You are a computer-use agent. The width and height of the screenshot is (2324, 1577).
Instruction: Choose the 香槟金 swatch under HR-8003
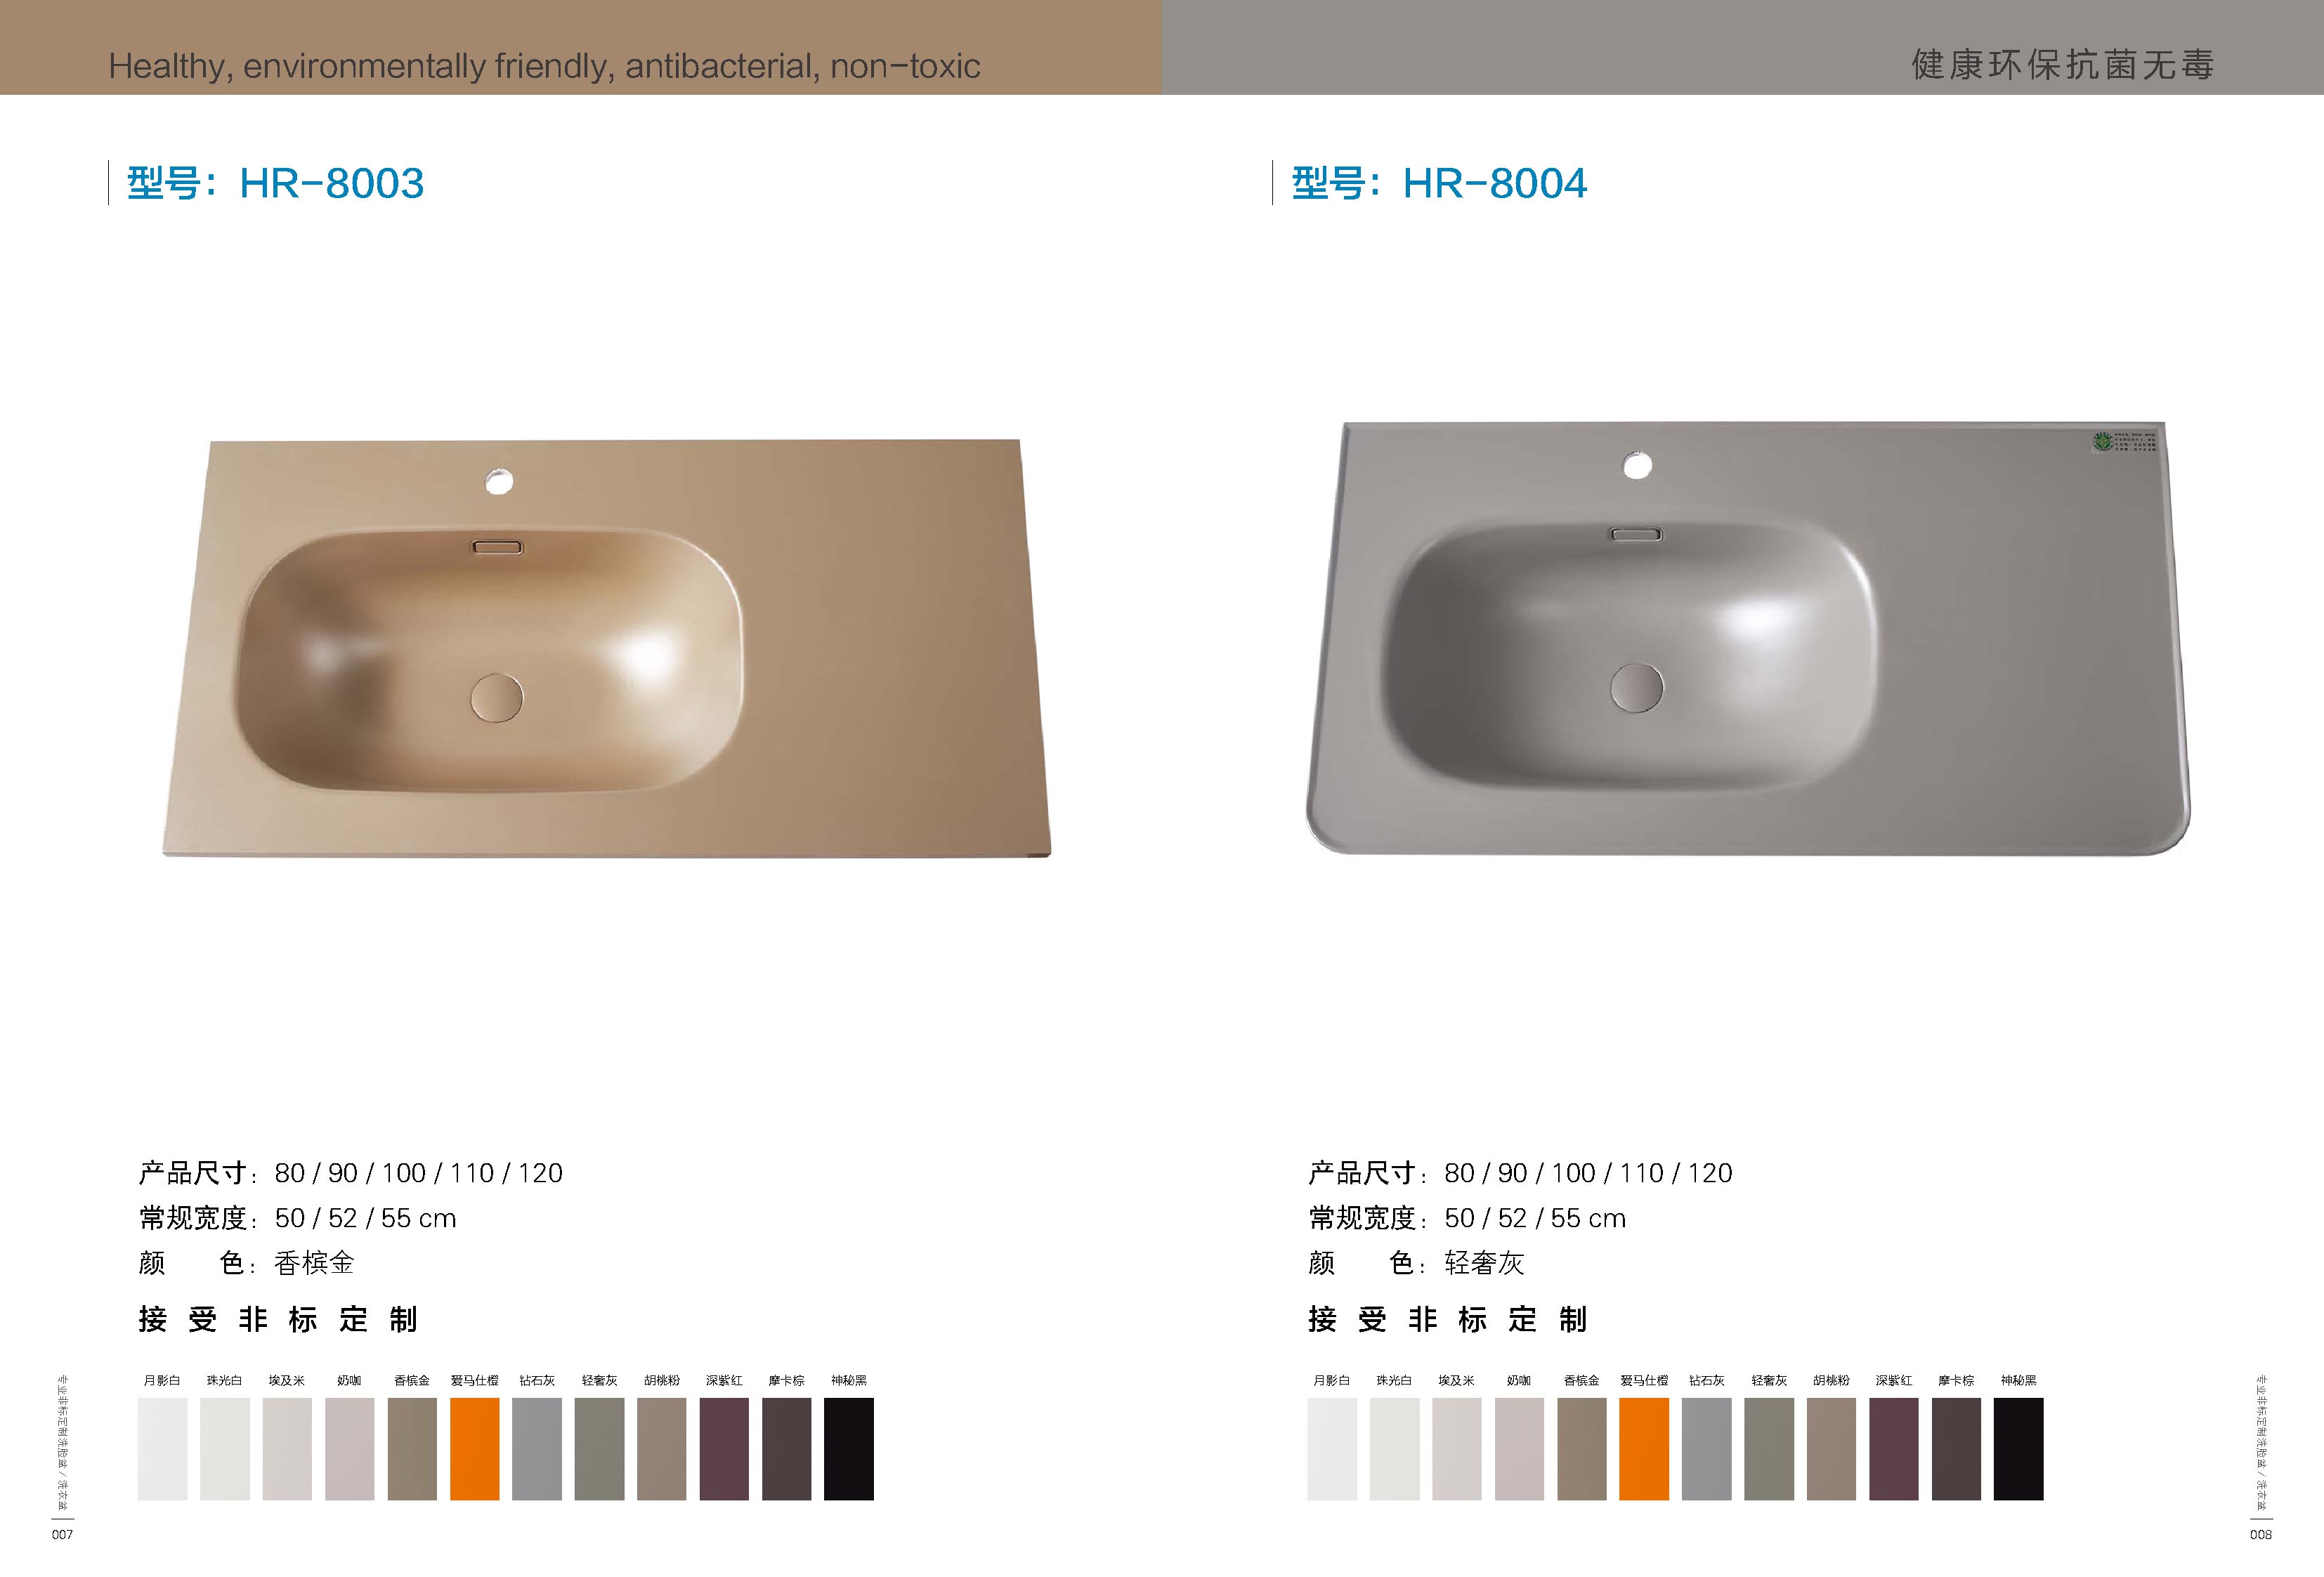coord(412,1448)
